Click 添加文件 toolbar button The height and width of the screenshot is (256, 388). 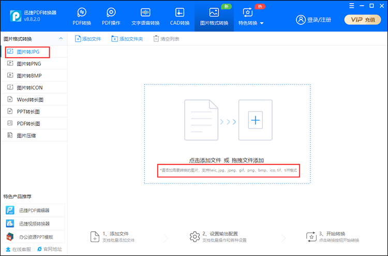[88, 39]
